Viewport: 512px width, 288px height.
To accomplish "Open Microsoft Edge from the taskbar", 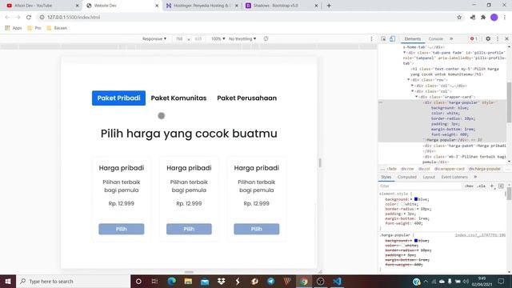I will tap(171, 281).
